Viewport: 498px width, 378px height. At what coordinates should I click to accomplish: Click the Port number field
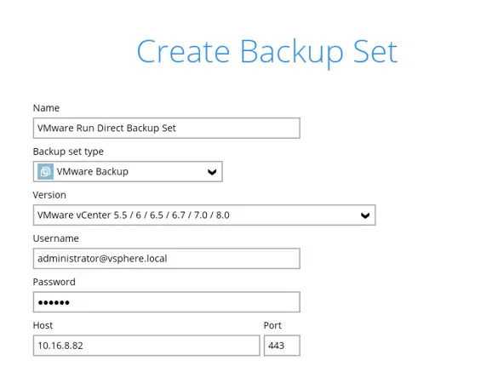point(282,346)
